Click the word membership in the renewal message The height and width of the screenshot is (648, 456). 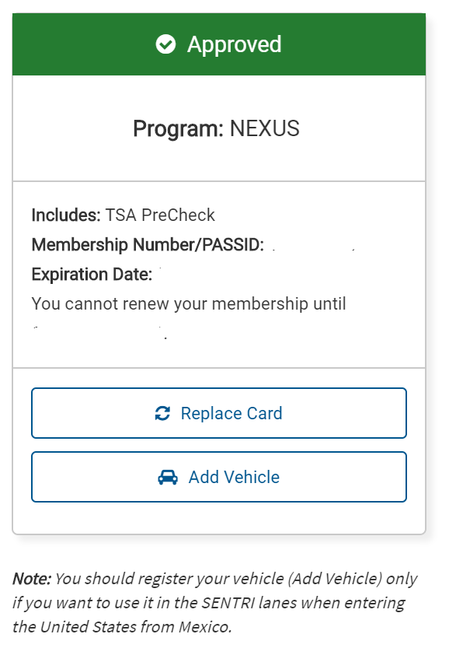click(x=260, y=304)
